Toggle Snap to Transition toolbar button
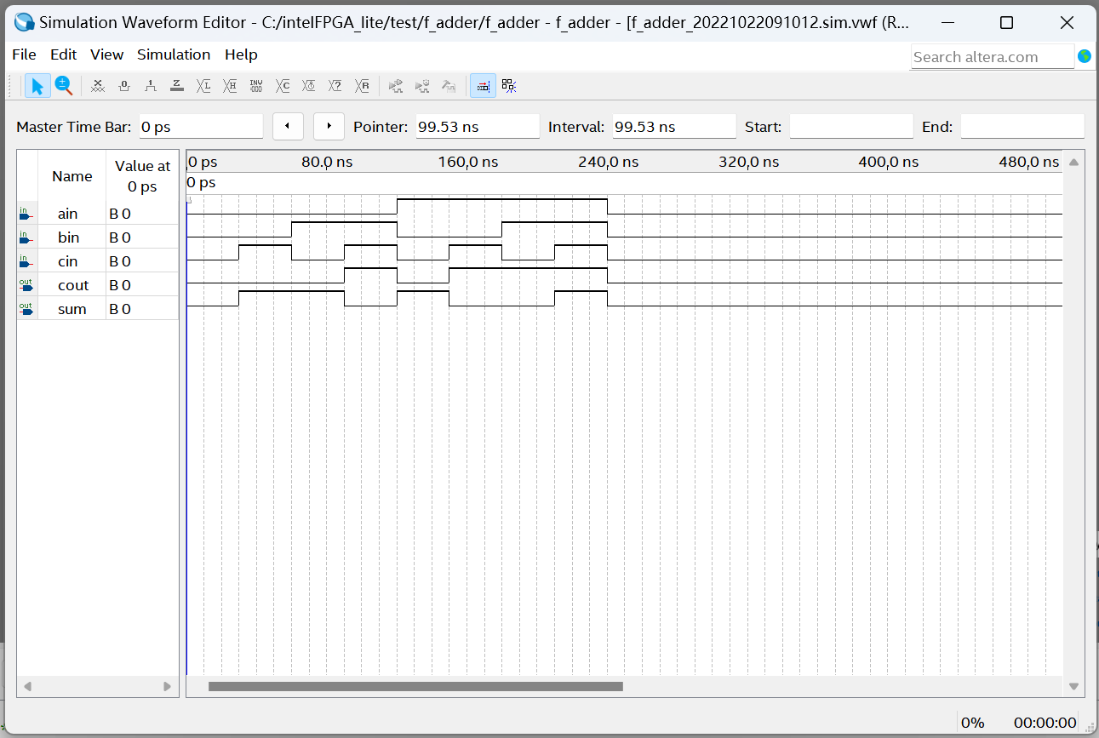Image resolution: width=1099 pixels, height=738 pixels. pyautogui.click(x=509, y=86)
